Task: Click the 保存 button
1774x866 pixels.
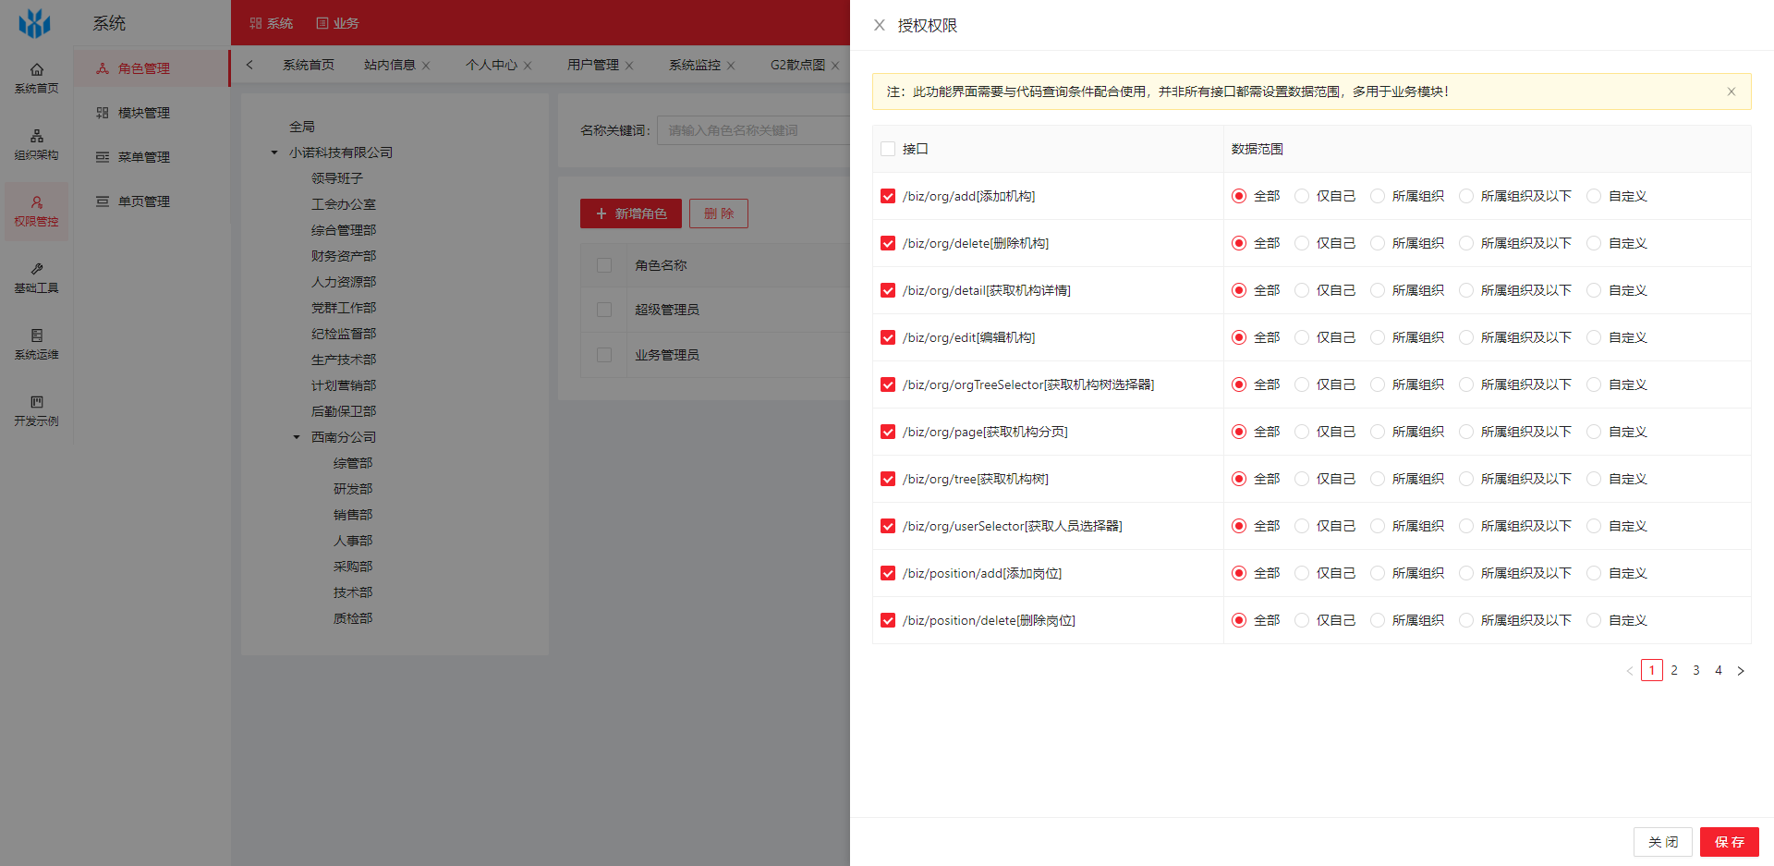Action: (1729, 842)
